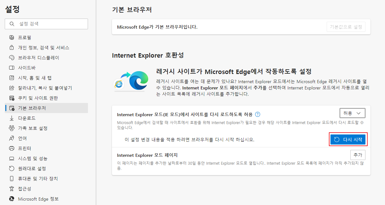Open the 허용 dropdown for IE mode reload
The image size is (385, 205).
[352, 113]
